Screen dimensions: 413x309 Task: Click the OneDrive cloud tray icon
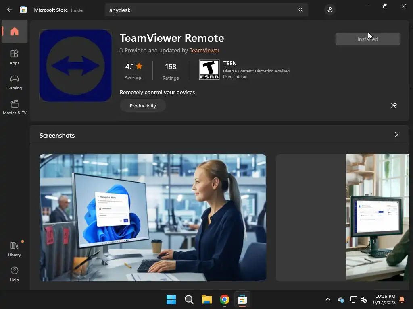coord(340,299)
